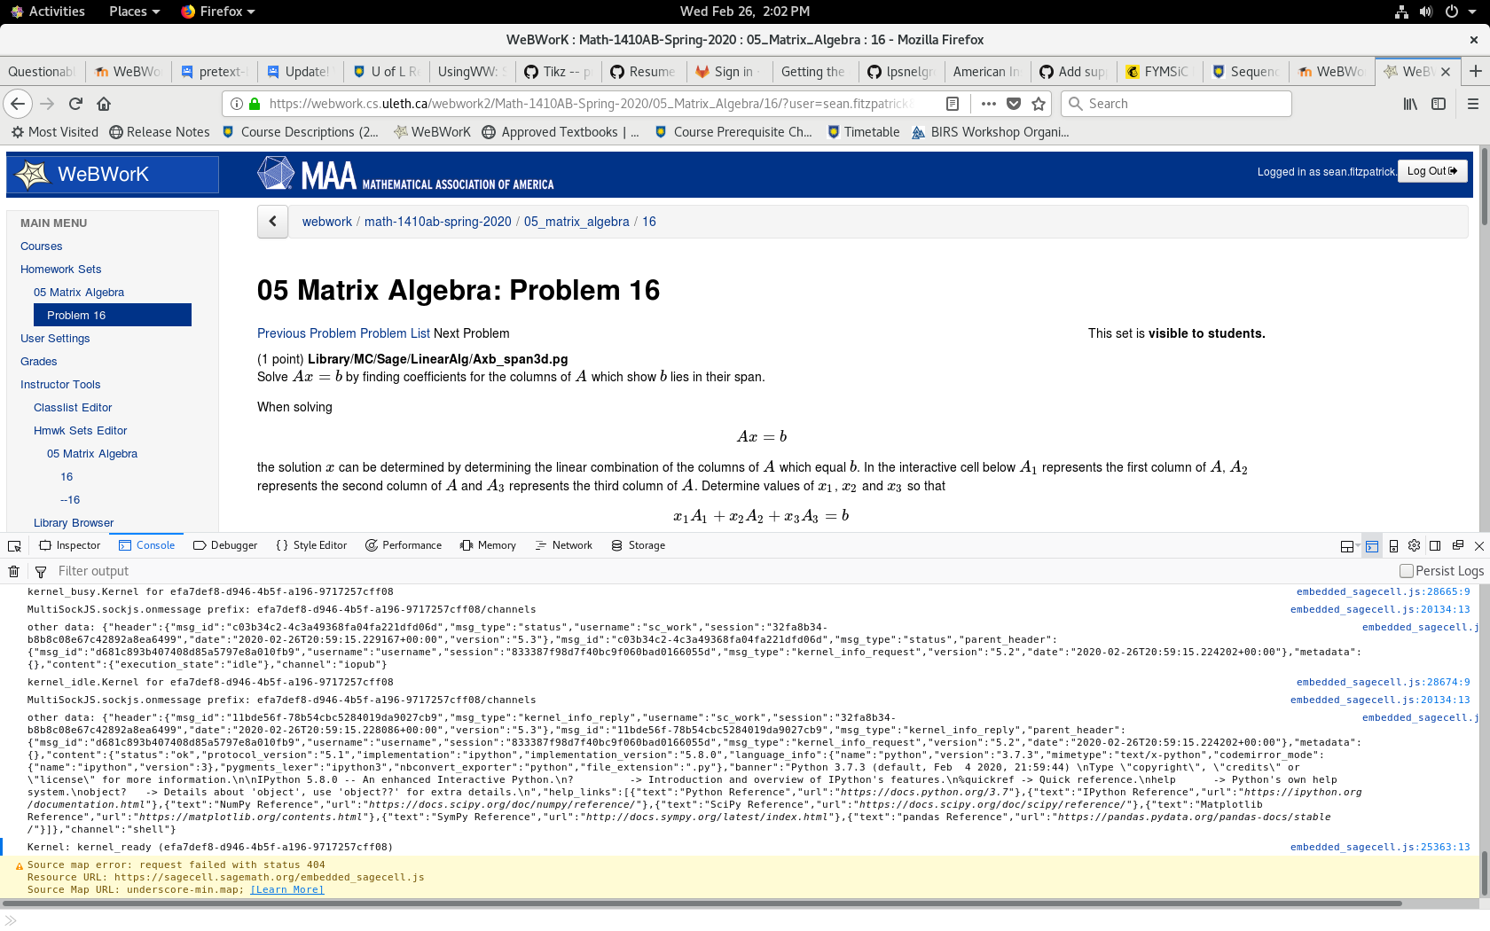
Task: Close the active WeBWorK tab
Action: pyautogui.click(x=1446, y=72)
